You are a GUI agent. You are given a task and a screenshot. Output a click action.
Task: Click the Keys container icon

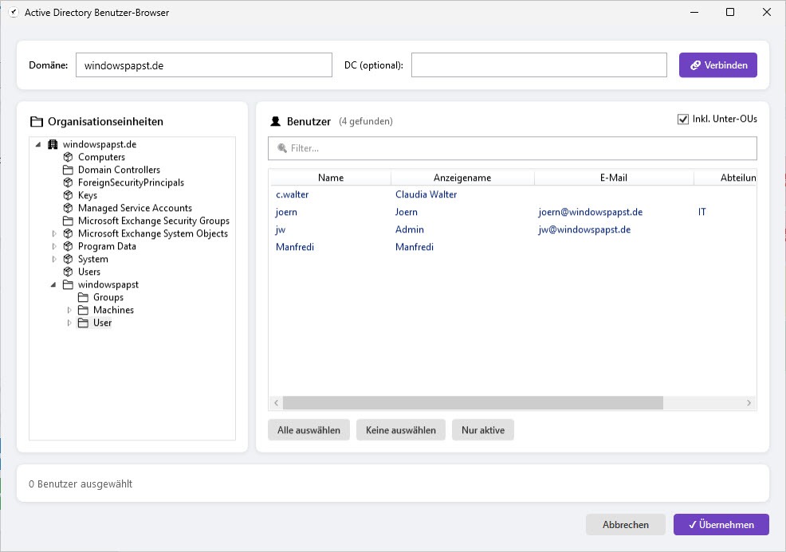click(x=69, y=195)
